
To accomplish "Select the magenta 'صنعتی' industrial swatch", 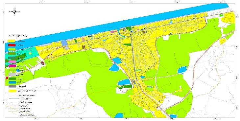I will point(12,66).
